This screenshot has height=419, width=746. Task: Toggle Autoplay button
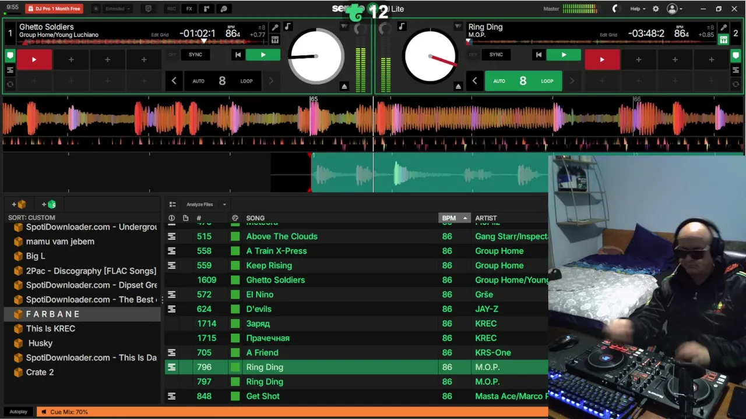point(18,412)
